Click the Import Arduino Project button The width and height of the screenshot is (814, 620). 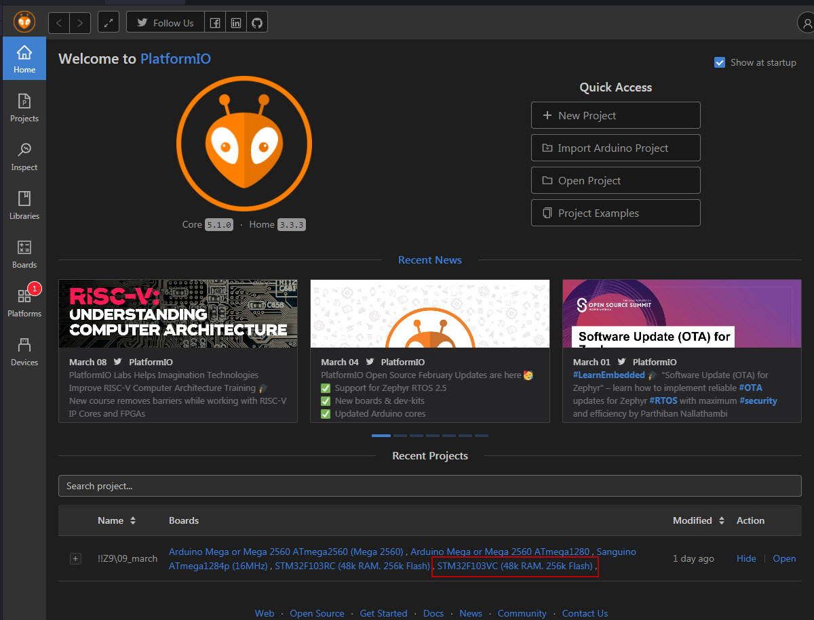click(615, 148)
